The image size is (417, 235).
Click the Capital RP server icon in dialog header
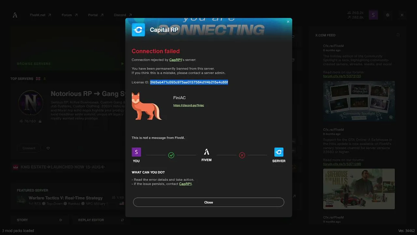[138, 30]
